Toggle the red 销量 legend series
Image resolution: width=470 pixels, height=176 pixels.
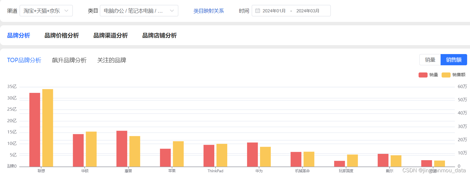[x=428, y=75]
